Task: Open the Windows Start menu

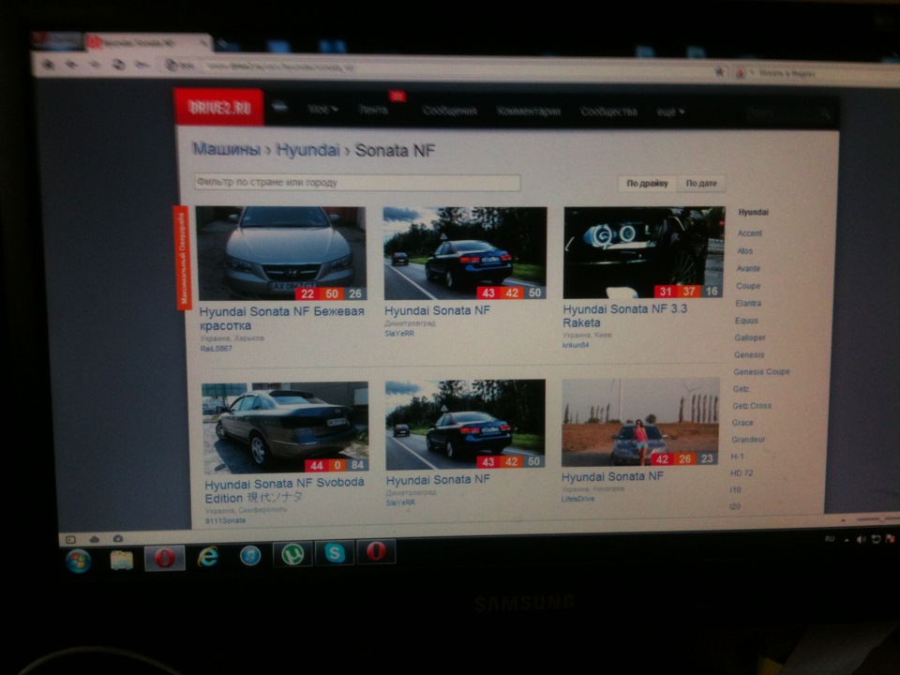Action: tap(78, 561)
